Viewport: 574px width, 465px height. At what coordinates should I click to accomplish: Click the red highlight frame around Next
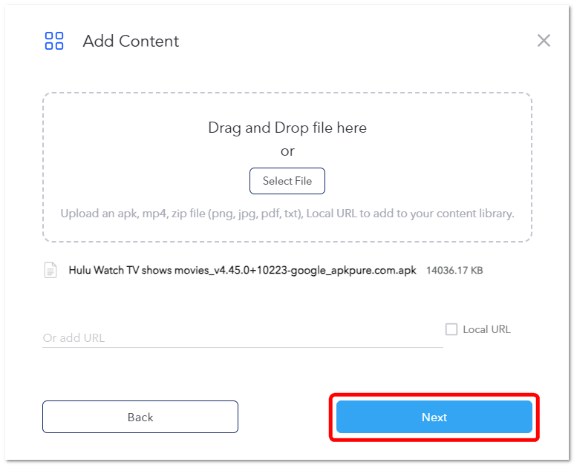(434, 395)
